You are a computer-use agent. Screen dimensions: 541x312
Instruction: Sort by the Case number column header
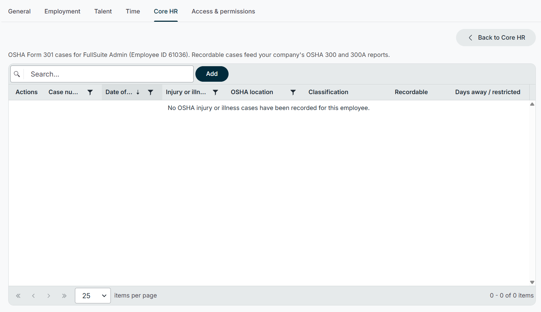click(x=63, y=92)
